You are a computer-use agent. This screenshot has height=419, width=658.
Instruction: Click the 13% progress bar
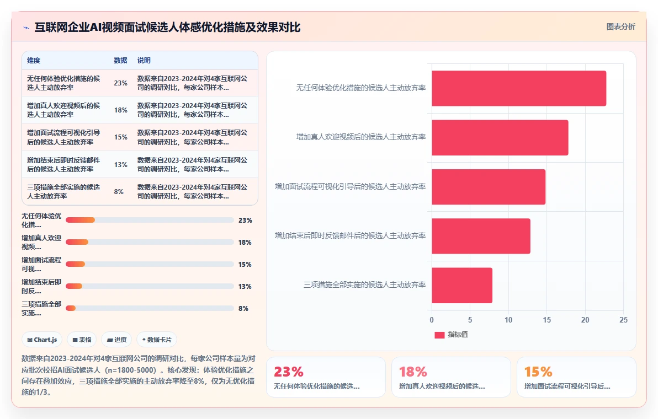coord(150,286)
